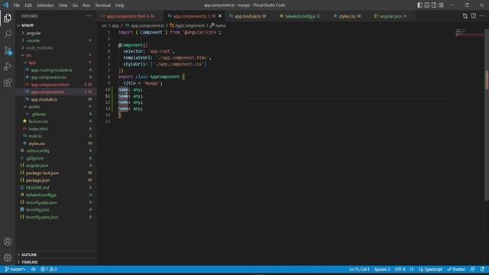The image size is (489, 275).
Task: Open the Source Control view icon
Action: tap(8, 50)
